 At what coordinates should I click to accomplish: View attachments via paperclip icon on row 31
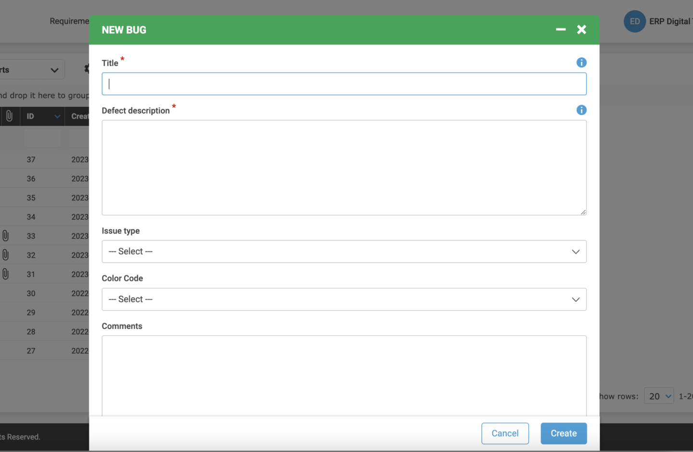(x=5, y=274)
